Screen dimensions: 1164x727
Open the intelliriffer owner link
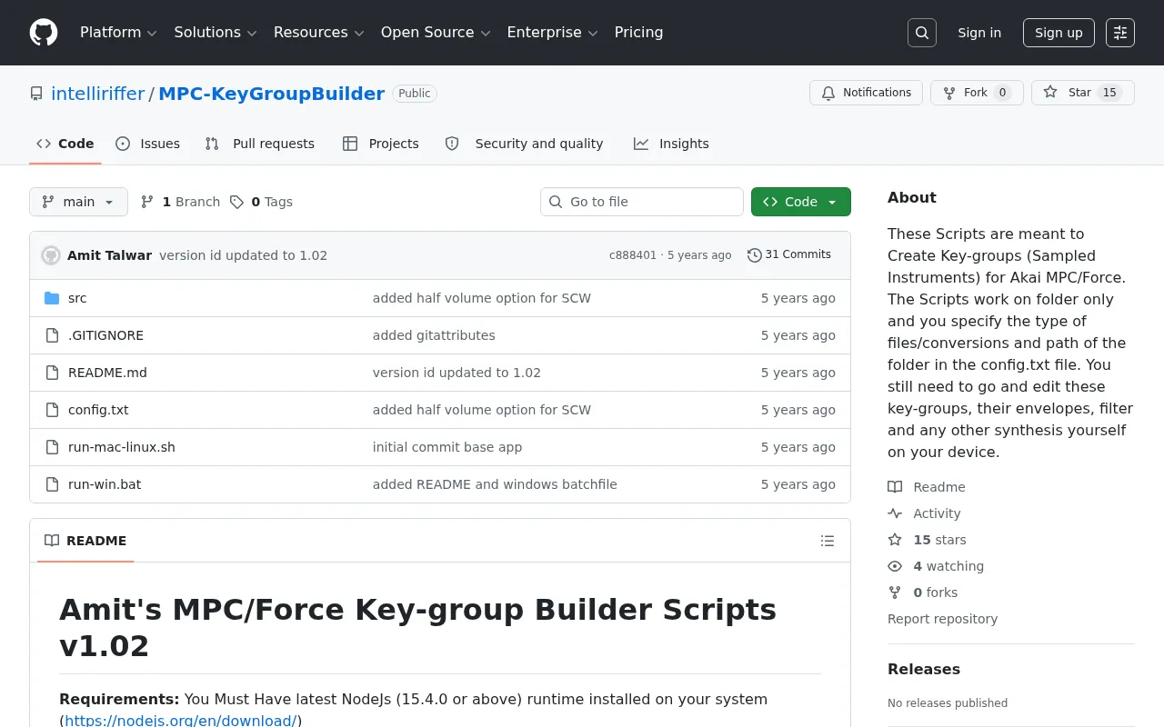point(98,94)
